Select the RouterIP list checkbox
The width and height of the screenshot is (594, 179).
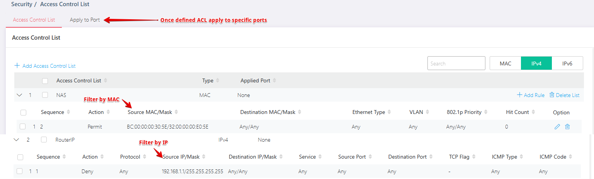coord(44,140)
